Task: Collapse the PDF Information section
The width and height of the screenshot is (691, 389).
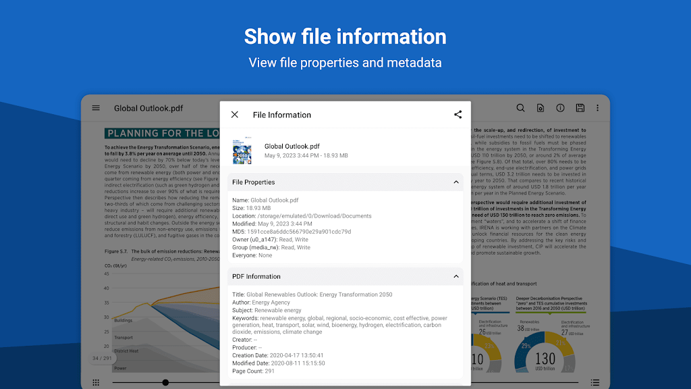Action: pyautogui.click(x=455, y=276)
